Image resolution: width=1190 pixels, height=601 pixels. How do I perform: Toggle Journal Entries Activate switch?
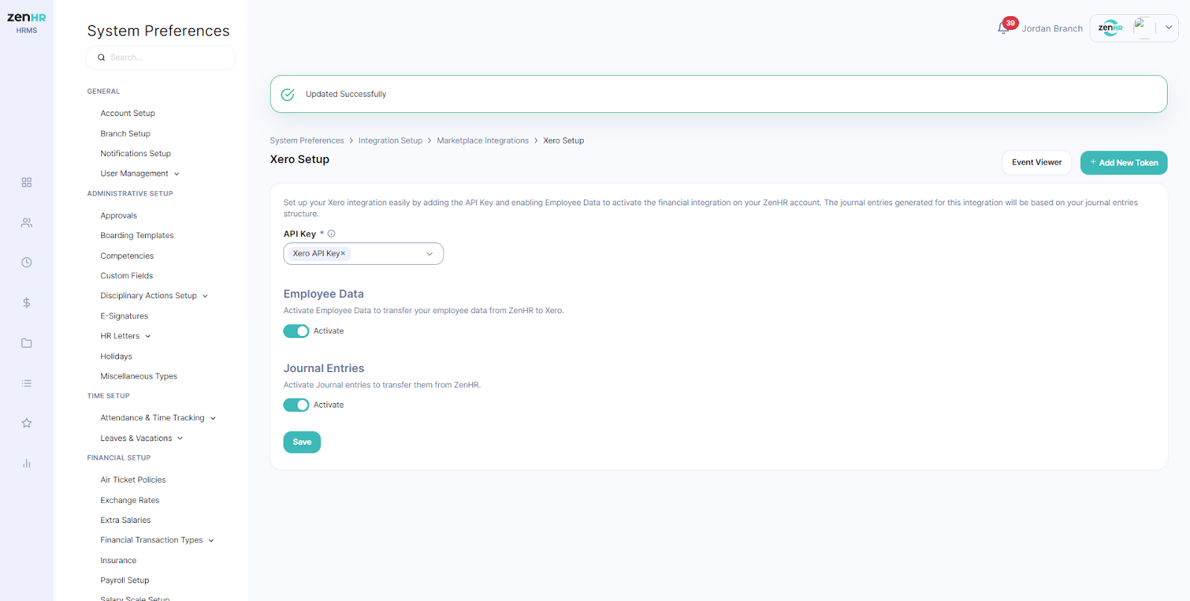296,405
